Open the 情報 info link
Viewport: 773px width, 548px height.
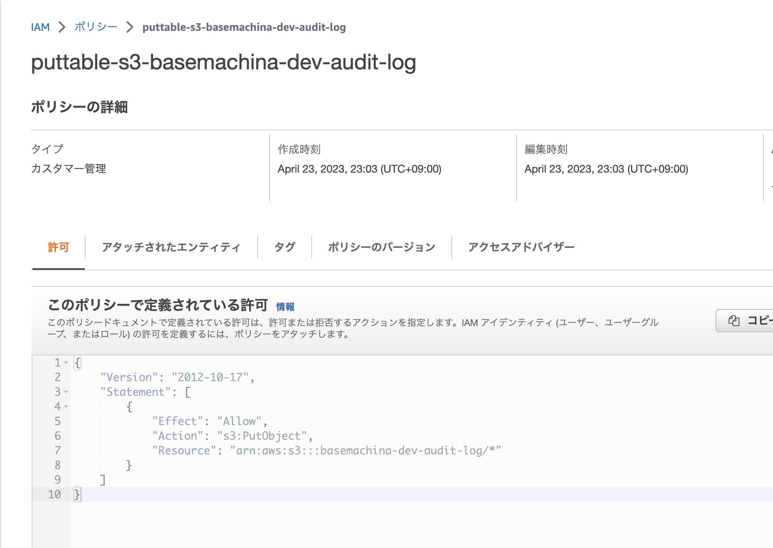coord(285,307)
